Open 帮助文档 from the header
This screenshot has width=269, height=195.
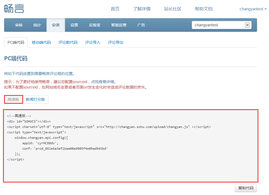(204, 9)
